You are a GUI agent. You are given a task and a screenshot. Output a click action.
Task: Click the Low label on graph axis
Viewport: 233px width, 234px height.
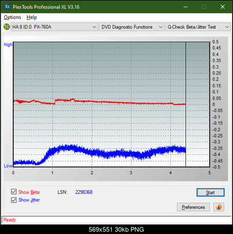click(8, 166)
